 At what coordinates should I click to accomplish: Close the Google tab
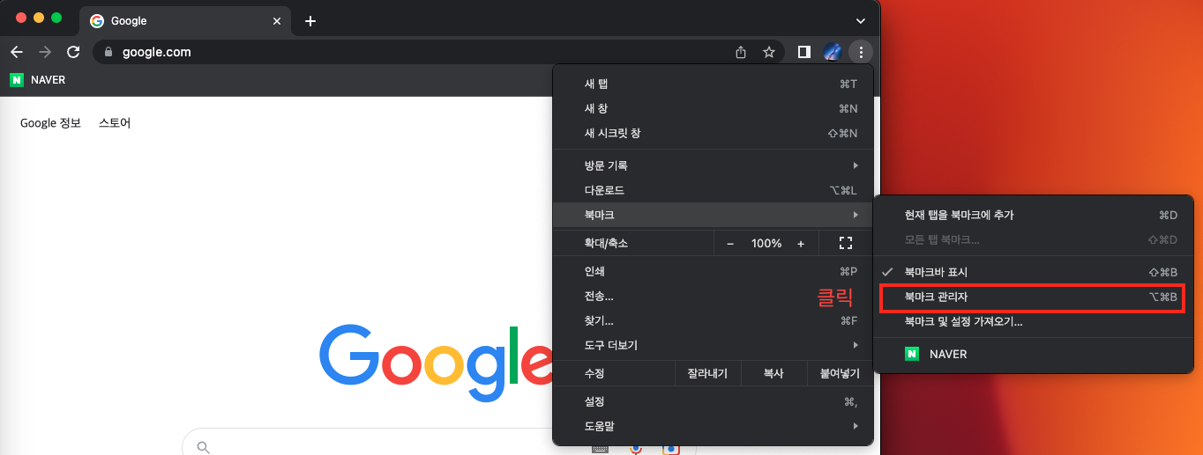click(277, 21)
